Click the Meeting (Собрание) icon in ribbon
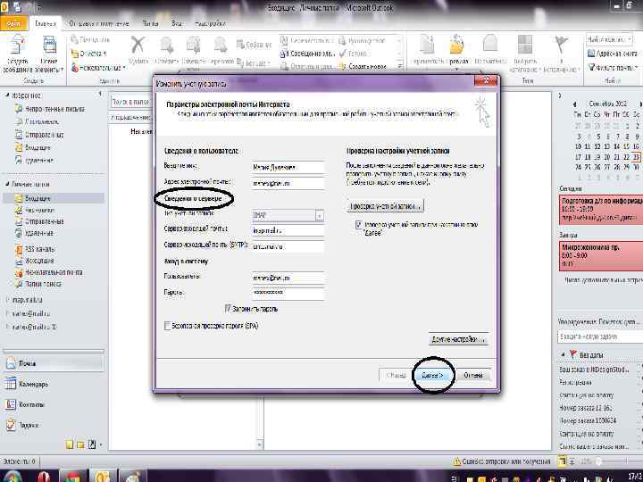This screenshot has height=482, width=643. pyautogui.click(x=255, y=45)
